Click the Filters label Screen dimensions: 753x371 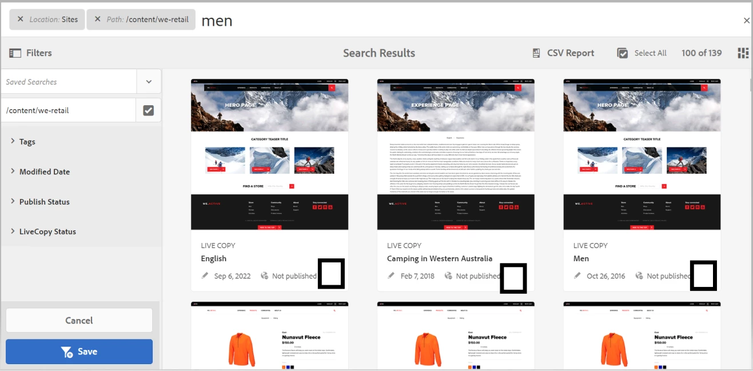pyautogui.click(x=39, y=53)
